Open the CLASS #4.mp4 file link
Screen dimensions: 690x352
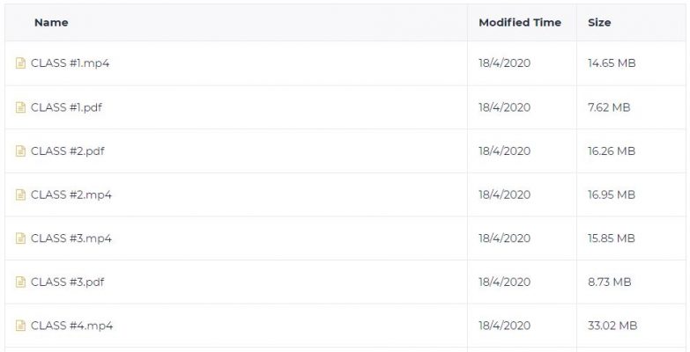71,326
